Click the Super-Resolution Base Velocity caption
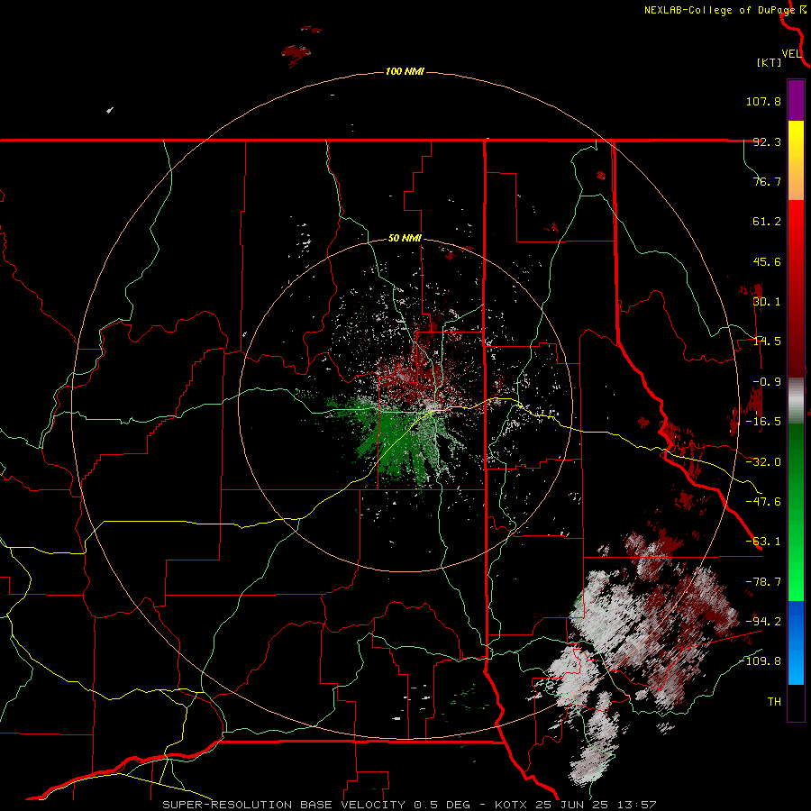This screenshot has height=811, width=811. [410, 805]
